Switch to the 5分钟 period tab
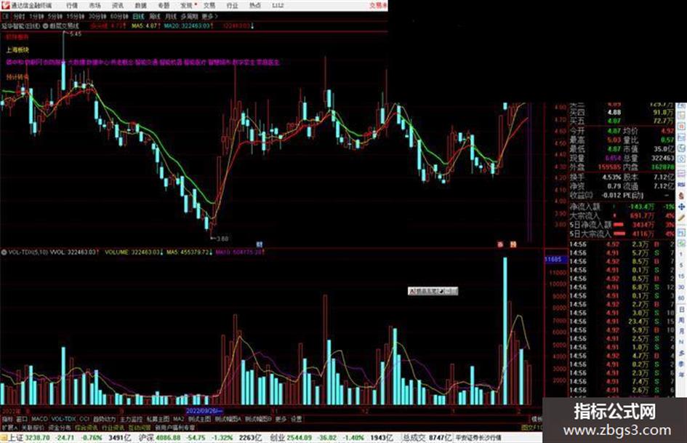Viewport: 687px width, 443px height. (x=55, y=17)
